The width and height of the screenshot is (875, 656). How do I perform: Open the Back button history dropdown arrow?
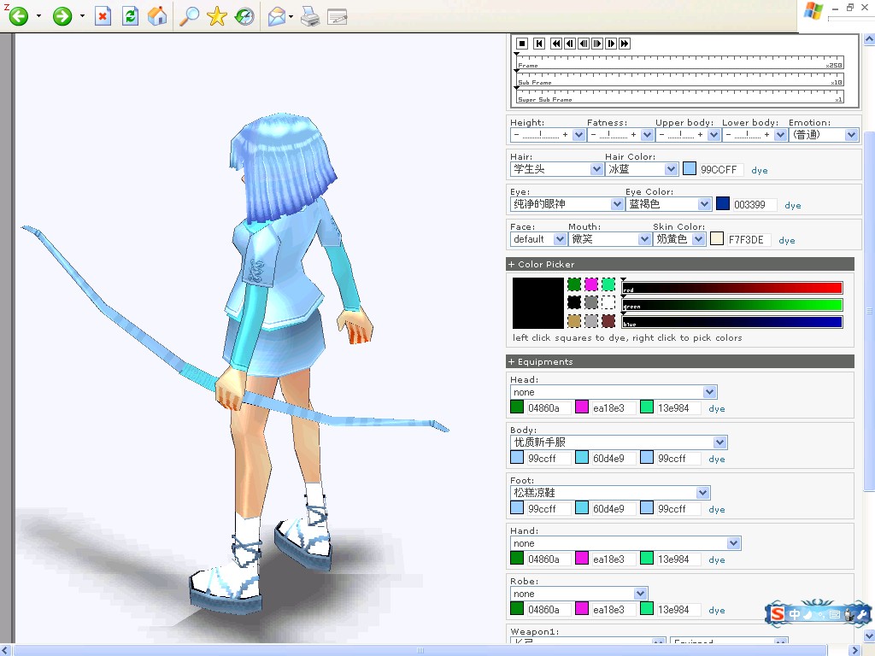[38, 16]
